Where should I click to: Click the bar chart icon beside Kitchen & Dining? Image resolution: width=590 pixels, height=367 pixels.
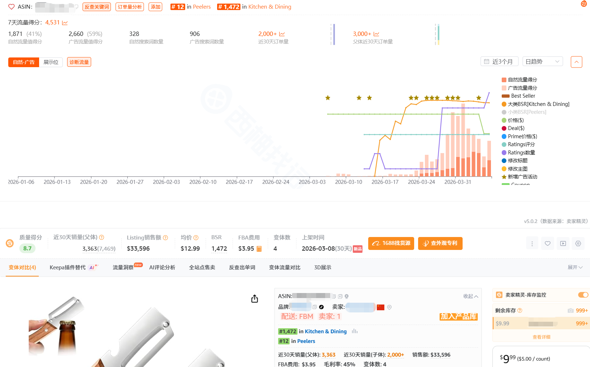355,331
